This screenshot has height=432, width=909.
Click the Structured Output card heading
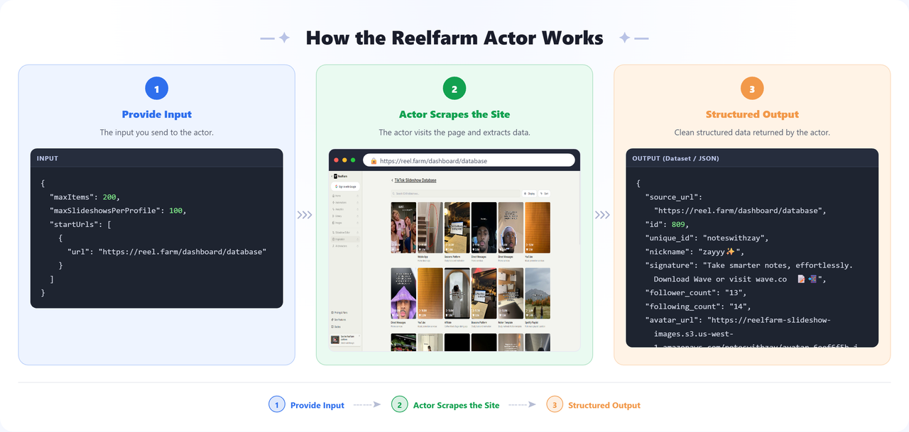(752, 114)
